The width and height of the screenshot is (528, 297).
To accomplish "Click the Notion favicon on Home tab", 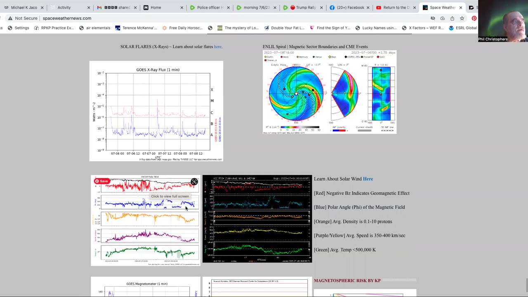I will [x=146, y=7].
